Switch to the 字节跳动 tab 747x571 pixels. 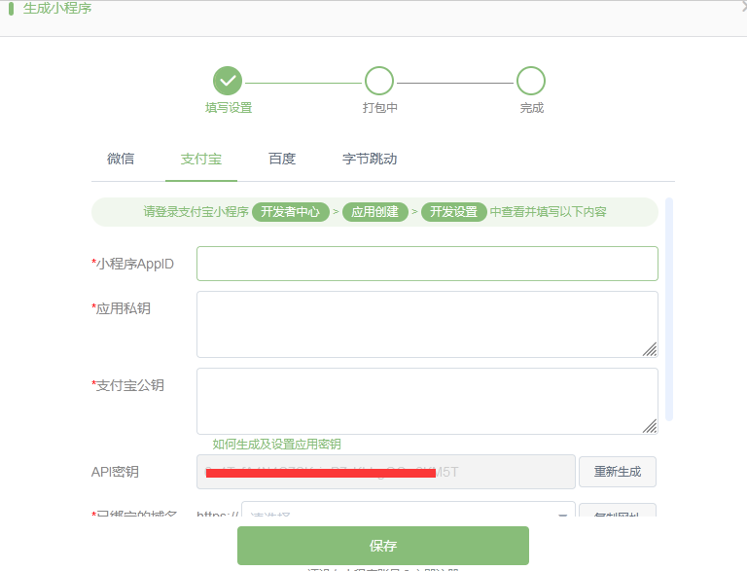click(370, 159)
